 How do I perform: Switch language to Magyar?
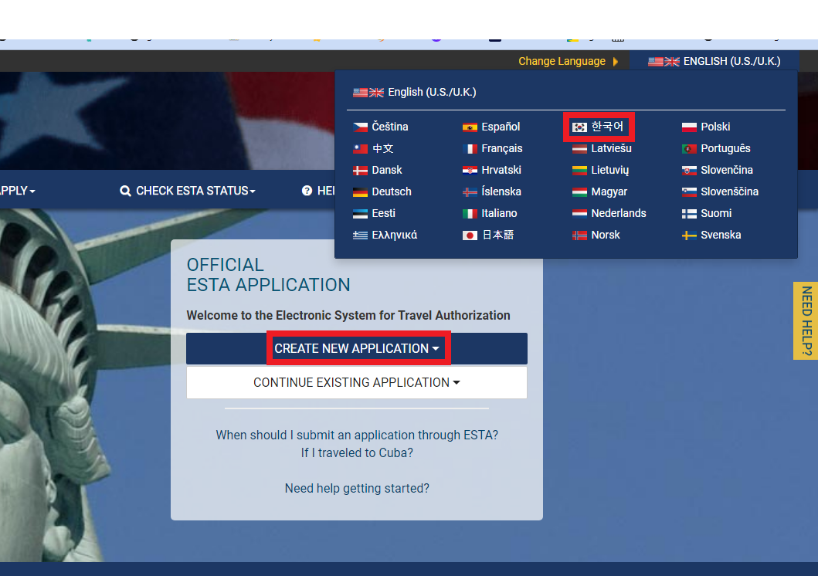[x=599, y=191]
